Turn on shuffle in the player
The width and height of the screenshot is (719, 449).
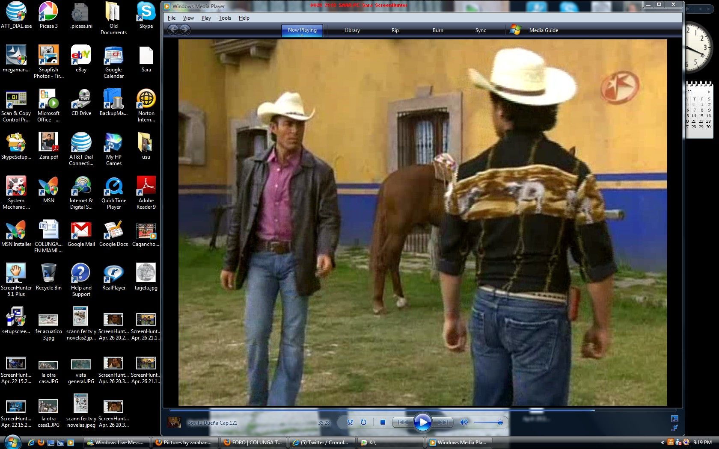[350, 422]
